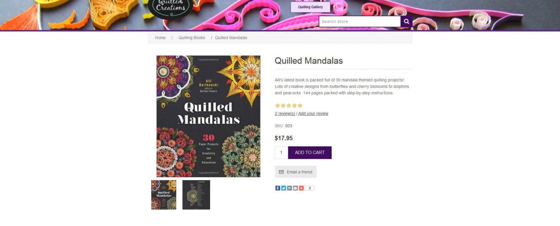The image size is (560, 226).
Task: Click the five-star rating
Action: (x=289, y=106)
